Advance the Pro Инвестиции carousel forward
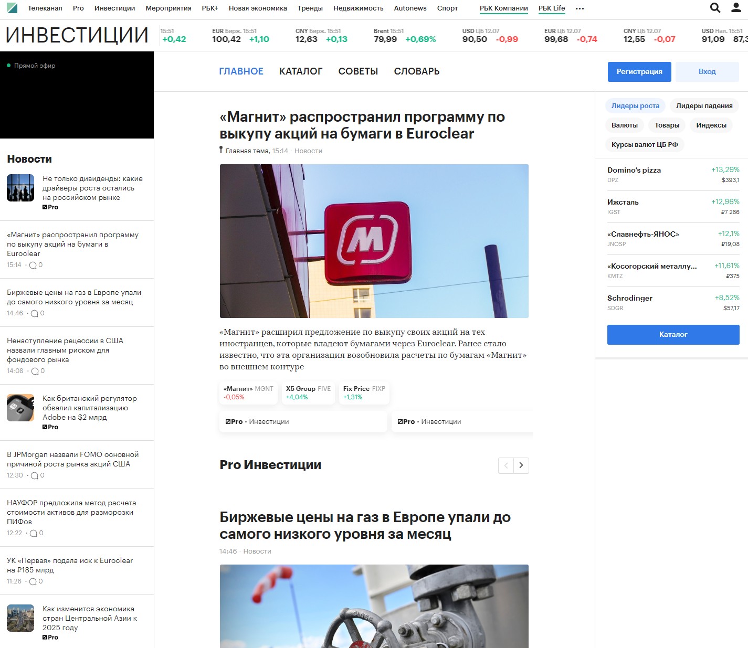 tap(521, 465)
